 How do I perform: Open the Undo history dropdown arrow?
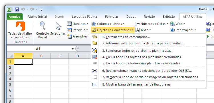[27, 9]
